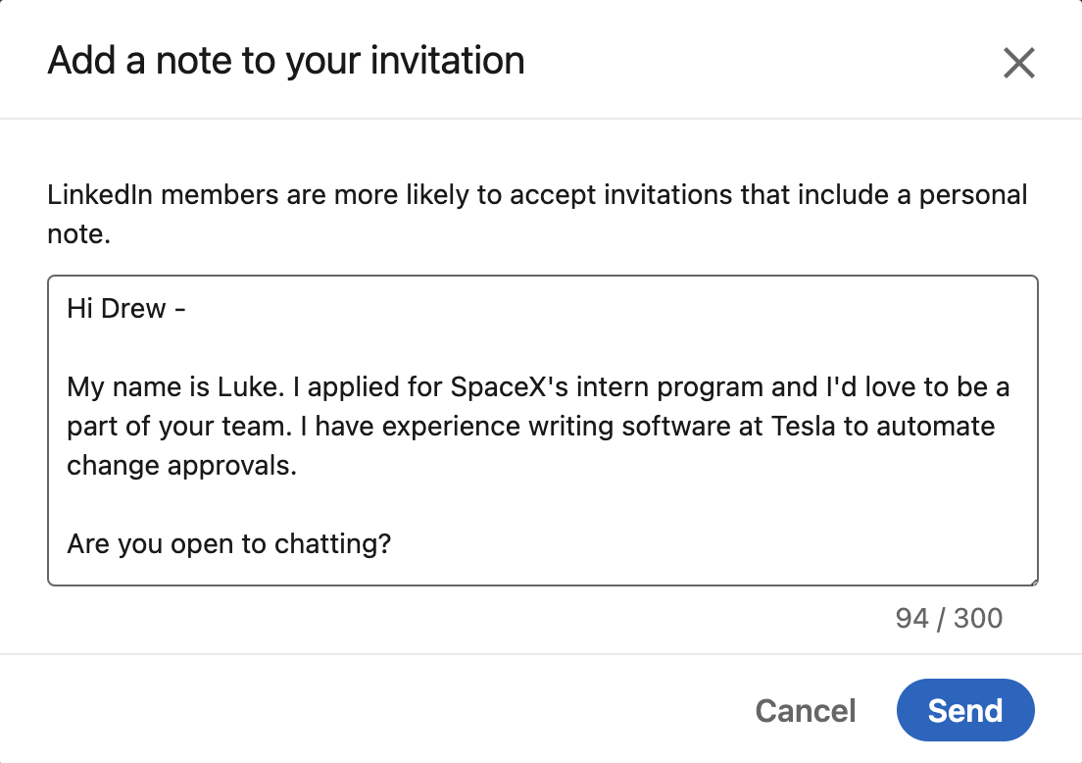Place cursor on the name 'Luke' in note
Screen dimensions: 1082x763
click(248, 386)
